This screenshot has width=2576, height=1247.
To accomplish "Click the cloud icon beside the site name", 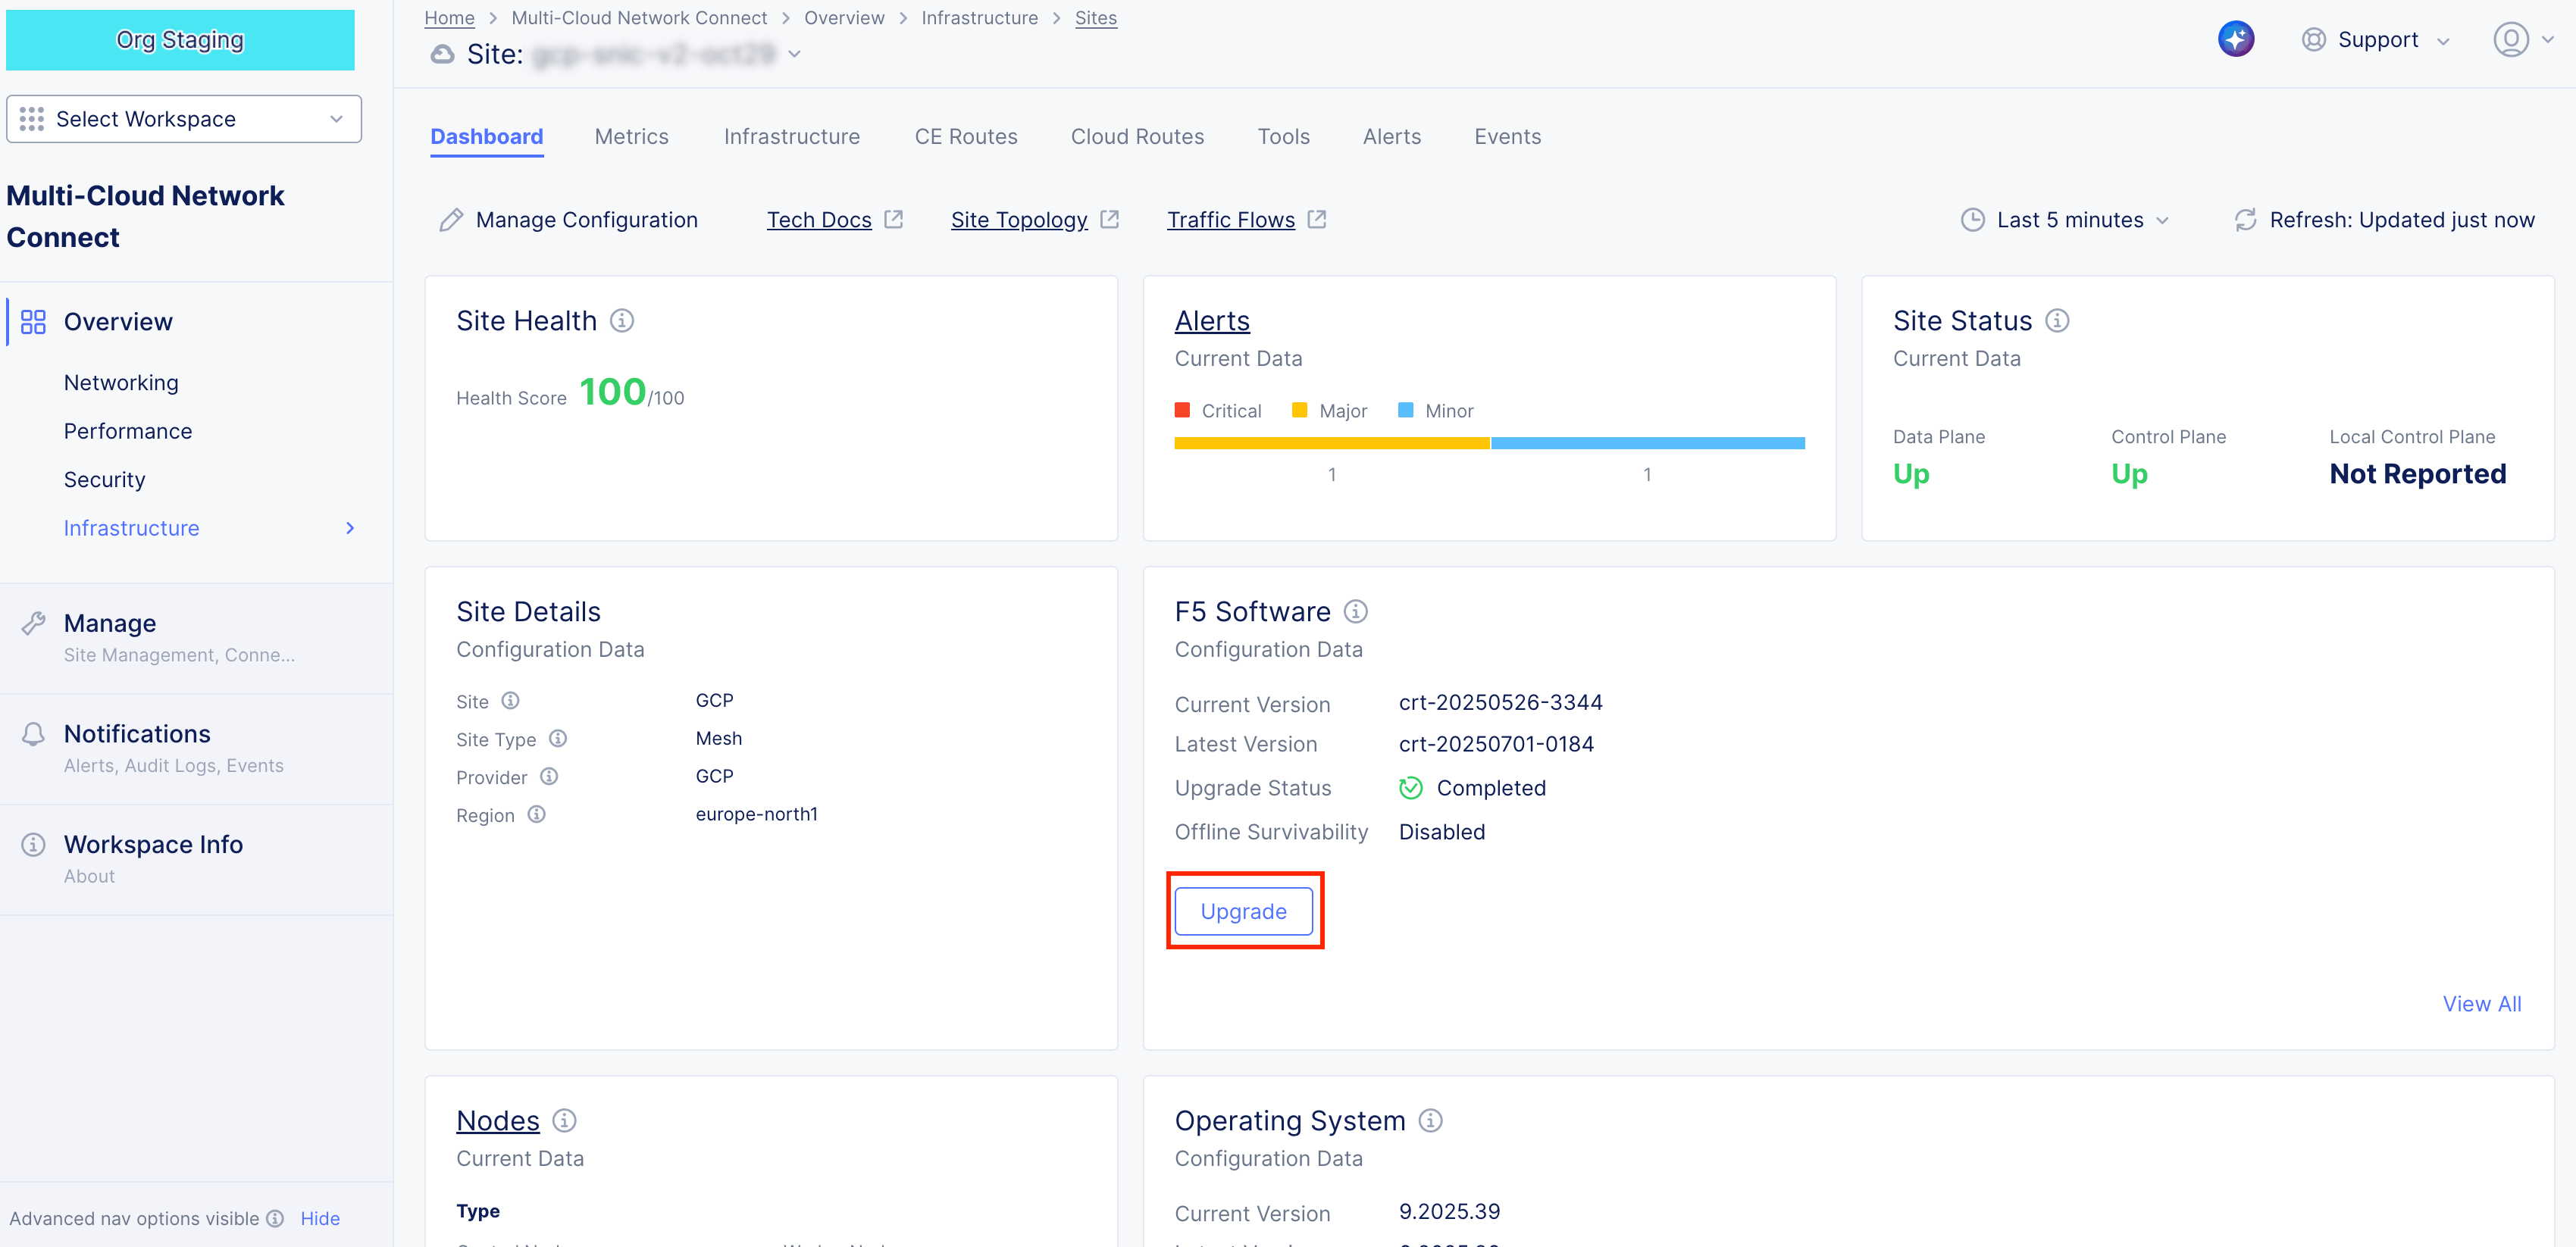I will 442,54.
